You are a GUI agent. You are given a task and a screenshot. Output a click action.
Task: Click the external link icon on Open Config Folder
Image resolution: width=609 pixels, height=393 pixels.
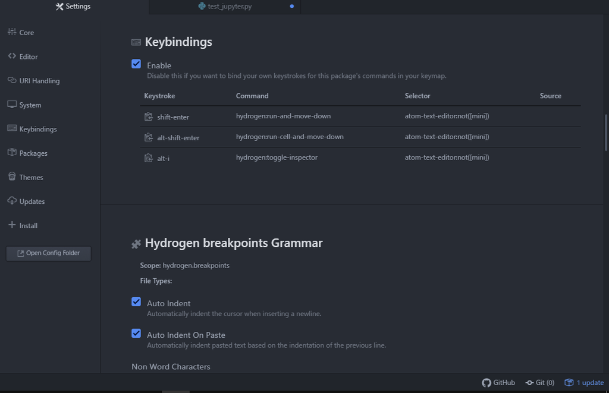21,254
